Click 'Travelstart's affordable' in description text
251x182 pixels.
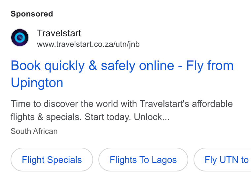click(186, 104)
